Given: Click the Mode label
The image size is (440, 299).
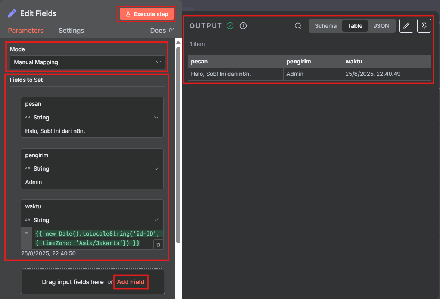Looking at the screenshot, I should 18,49.
